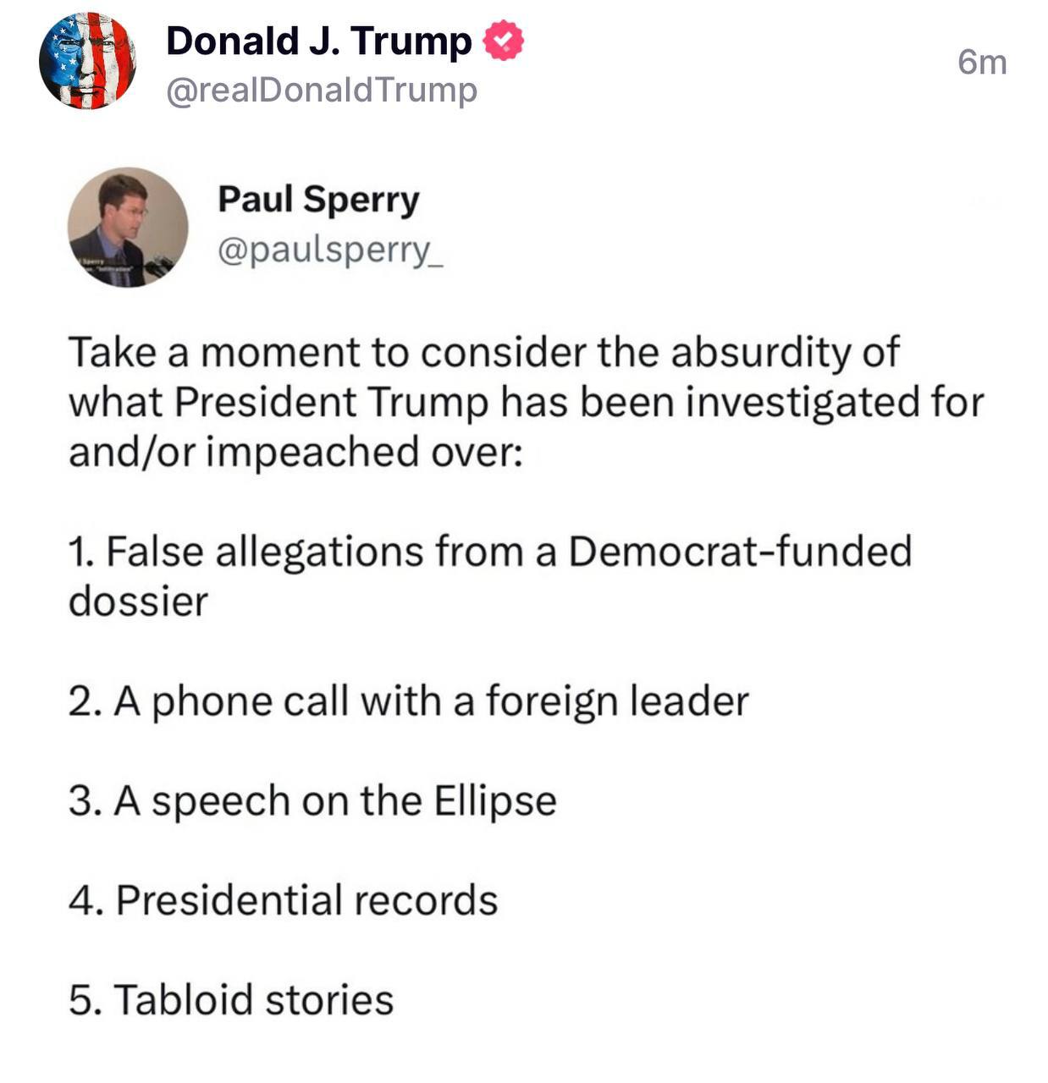
Task: Click list item 1 about false allegations
Action: pyautogui.click(x=489, y=552)
